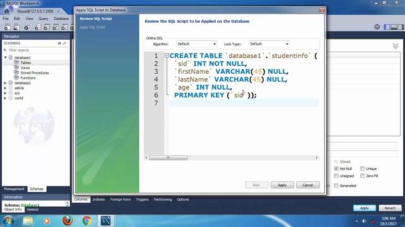Open the Edit menu

coord(17,18)
